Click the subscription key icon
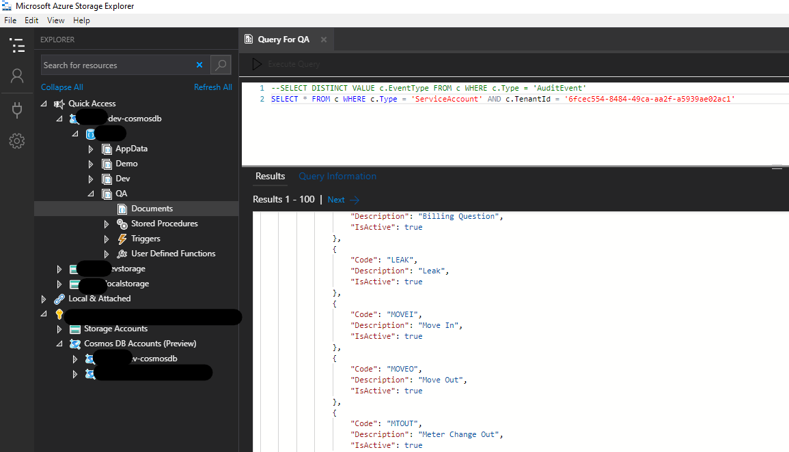The image size is (789, 452). (59, 314)
